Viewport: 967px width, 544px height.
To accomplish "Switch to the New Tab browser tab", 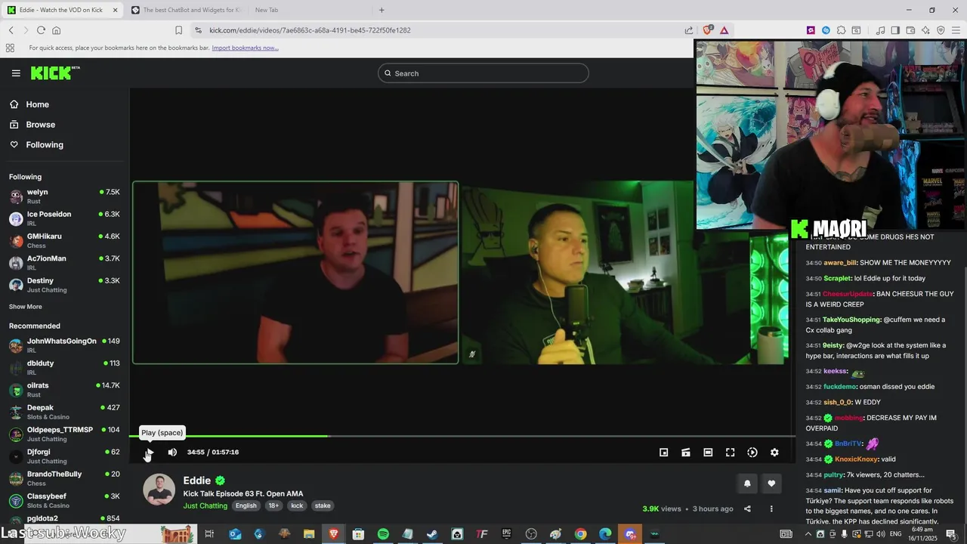I will [x=267, y=10].
